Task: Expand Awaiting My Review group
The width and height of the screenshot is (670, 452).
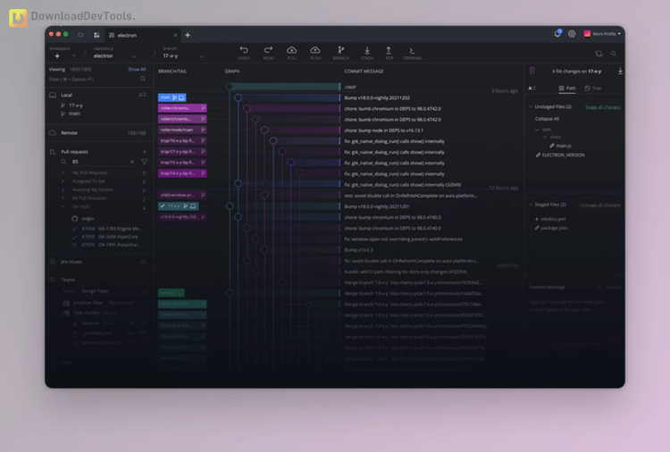Action: (63, 189)
